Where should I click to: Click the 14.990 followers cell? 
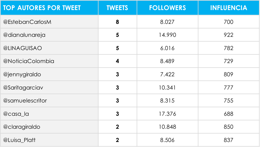point(167,35)
